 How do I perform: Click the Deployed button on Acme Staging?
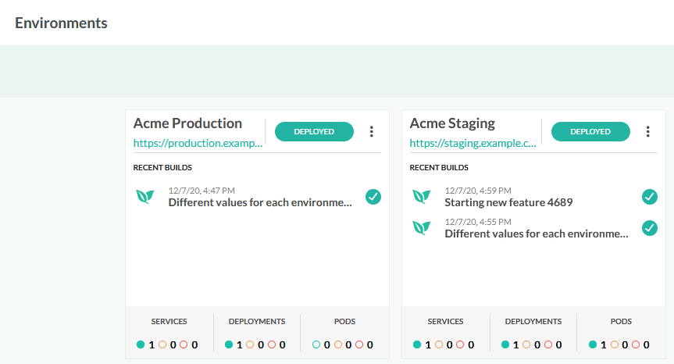(x=590, y=132)
